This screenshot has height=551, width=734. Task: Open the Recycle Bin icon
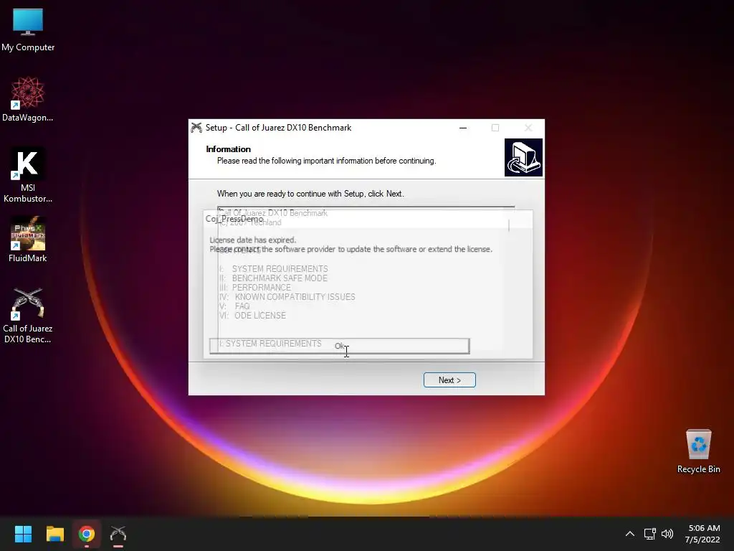point(698,451)
